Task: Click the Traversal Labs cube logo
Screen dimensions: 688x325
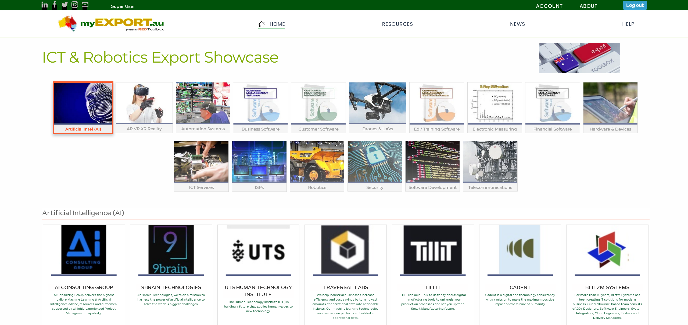Action: [345, 250]
